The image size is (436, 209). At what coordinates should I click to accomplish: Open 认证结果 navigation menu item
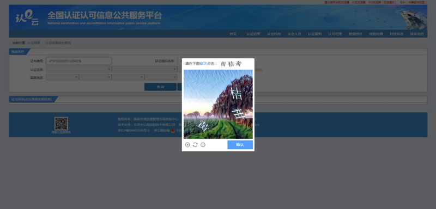(253, 34)
